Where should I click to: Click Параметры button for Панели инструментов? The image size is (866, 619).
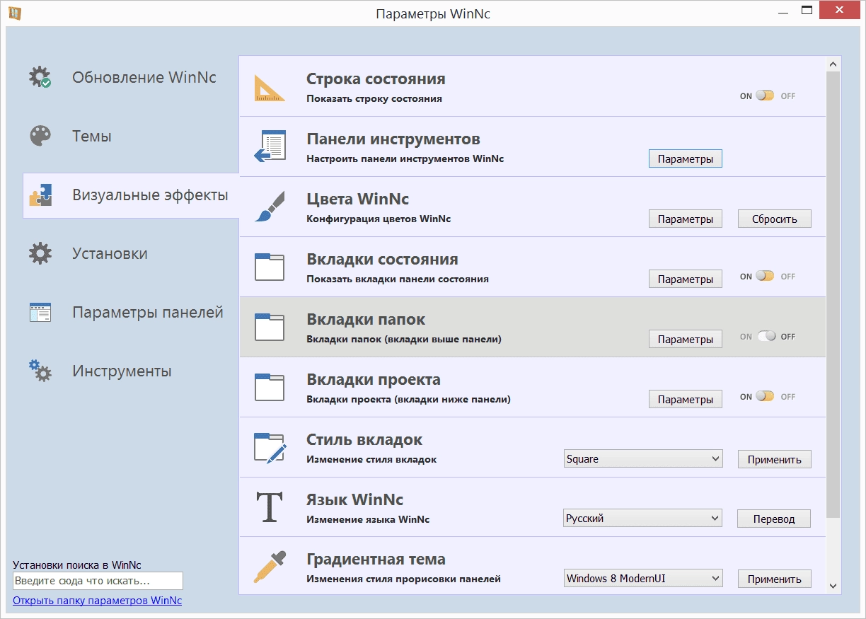[686, 159]
